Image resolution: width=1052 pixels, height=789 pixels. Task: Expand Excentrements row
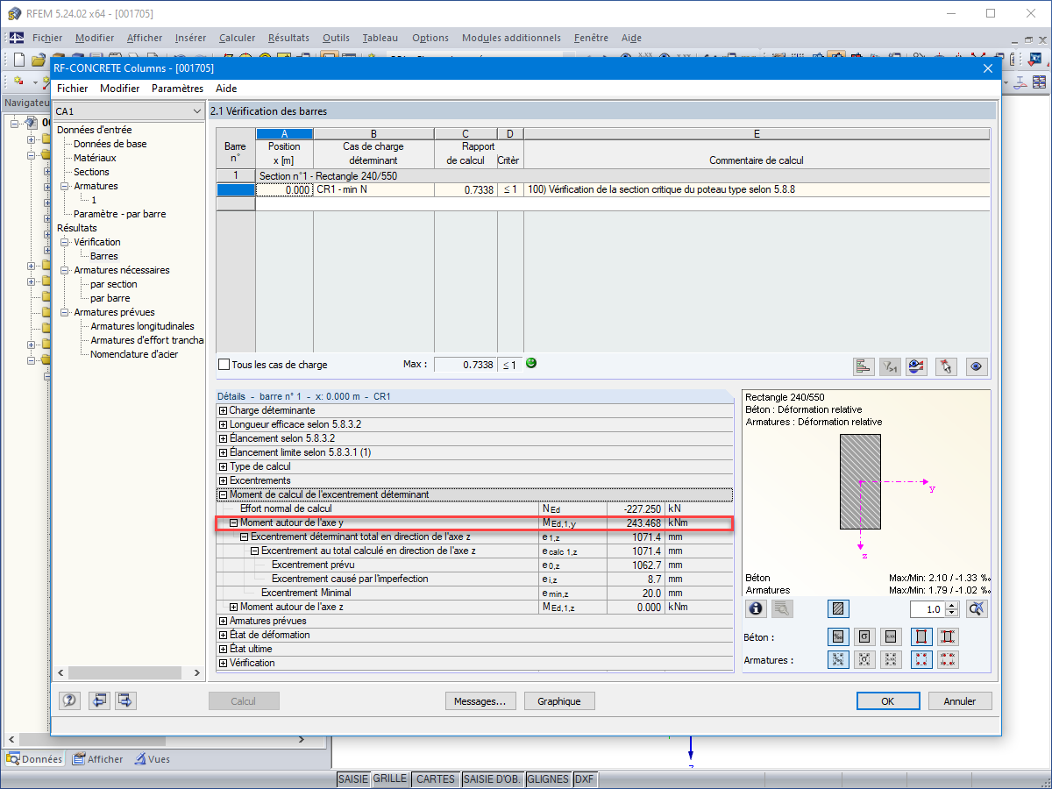223,480
